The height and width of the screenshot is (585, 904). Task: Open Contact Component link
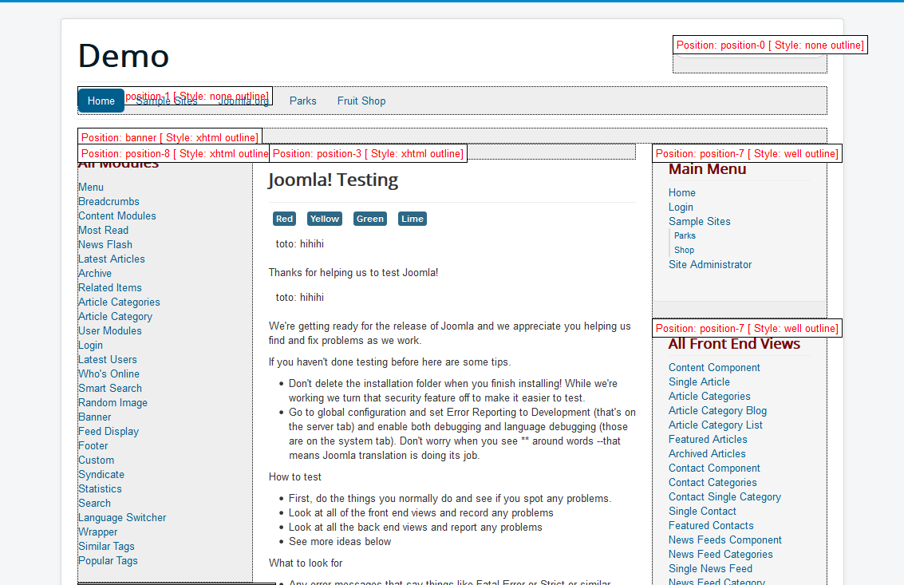tap(714, 468)
